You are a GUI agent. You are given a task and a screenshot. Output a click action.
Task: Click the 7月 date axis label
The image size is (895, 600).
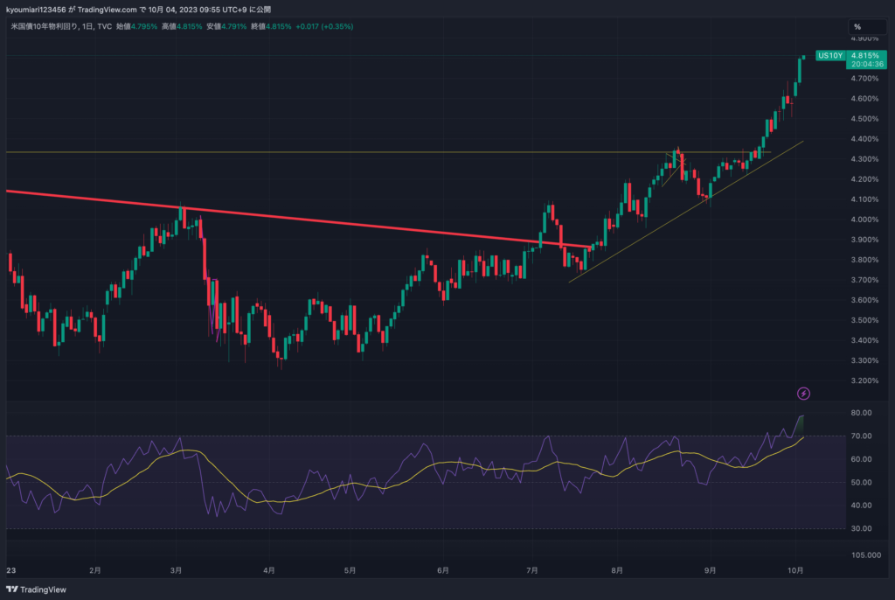532,570
